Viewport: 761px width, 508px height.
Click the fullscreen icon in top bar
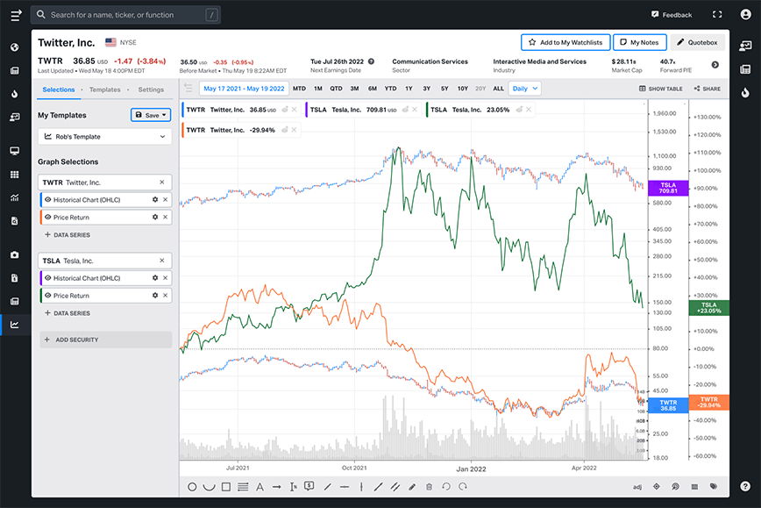(717, 15)
